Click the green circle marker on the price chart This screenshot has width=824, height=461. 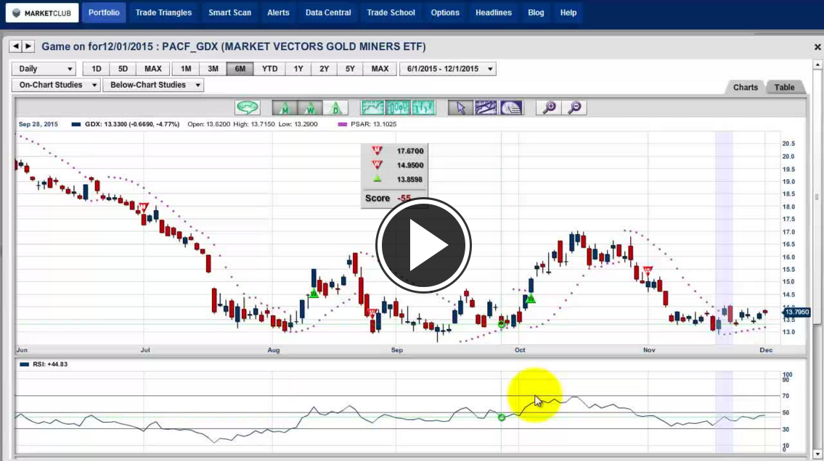point(502,324)
